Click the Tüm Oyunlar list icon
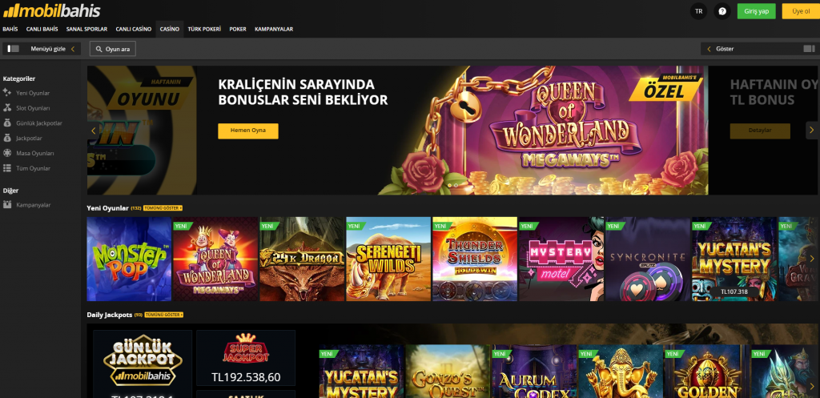Image resolution: width=820 pixels, height=398 pixels. (x=6, y=168)
